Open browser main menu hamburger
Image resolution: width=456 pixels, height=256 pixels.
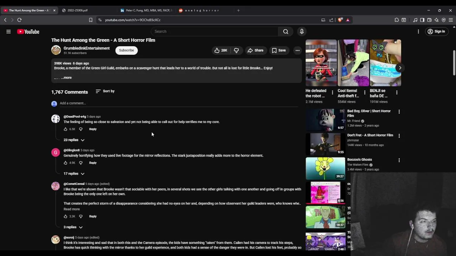coord(451,20)
